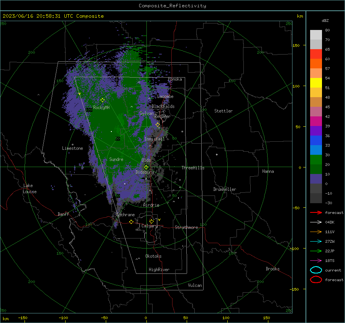Click the Drumheller label
Image resolution: width=345 pixels, height=323 pixels.
(x=225, y=189)
